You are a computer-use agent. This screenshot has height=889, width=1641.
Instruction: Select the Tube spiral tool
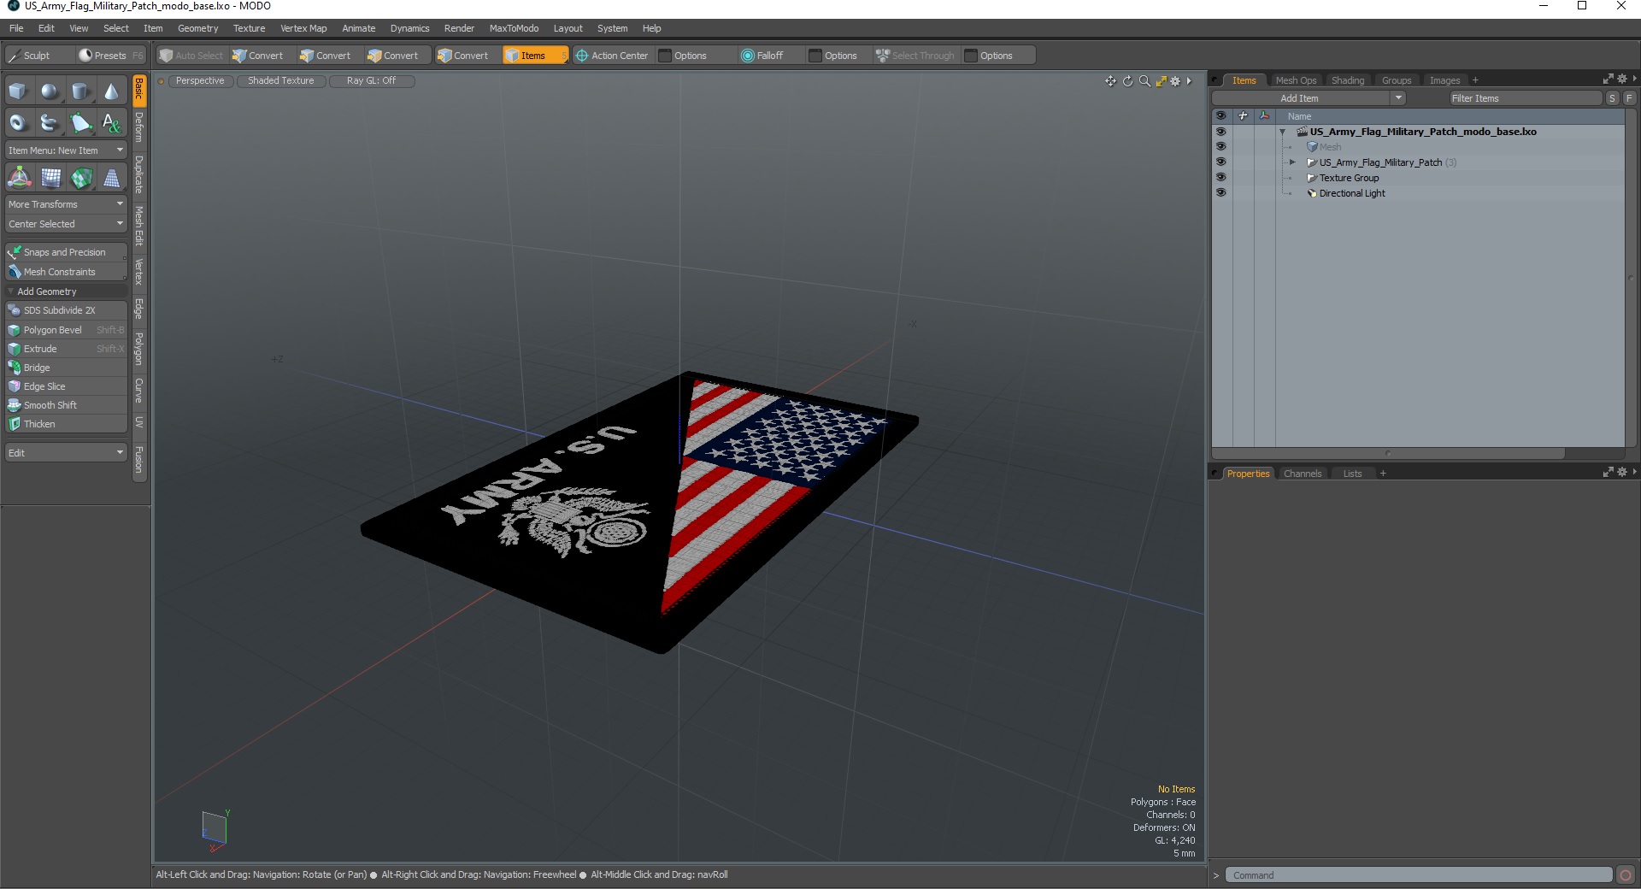click(x=50, y=123)
